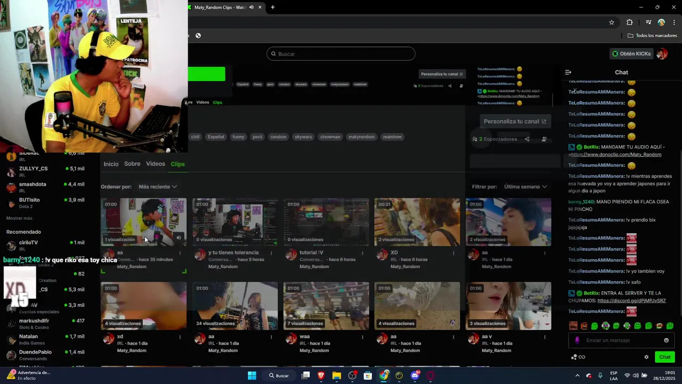Open markushdifr channel in sidebar

coord(45,324)
